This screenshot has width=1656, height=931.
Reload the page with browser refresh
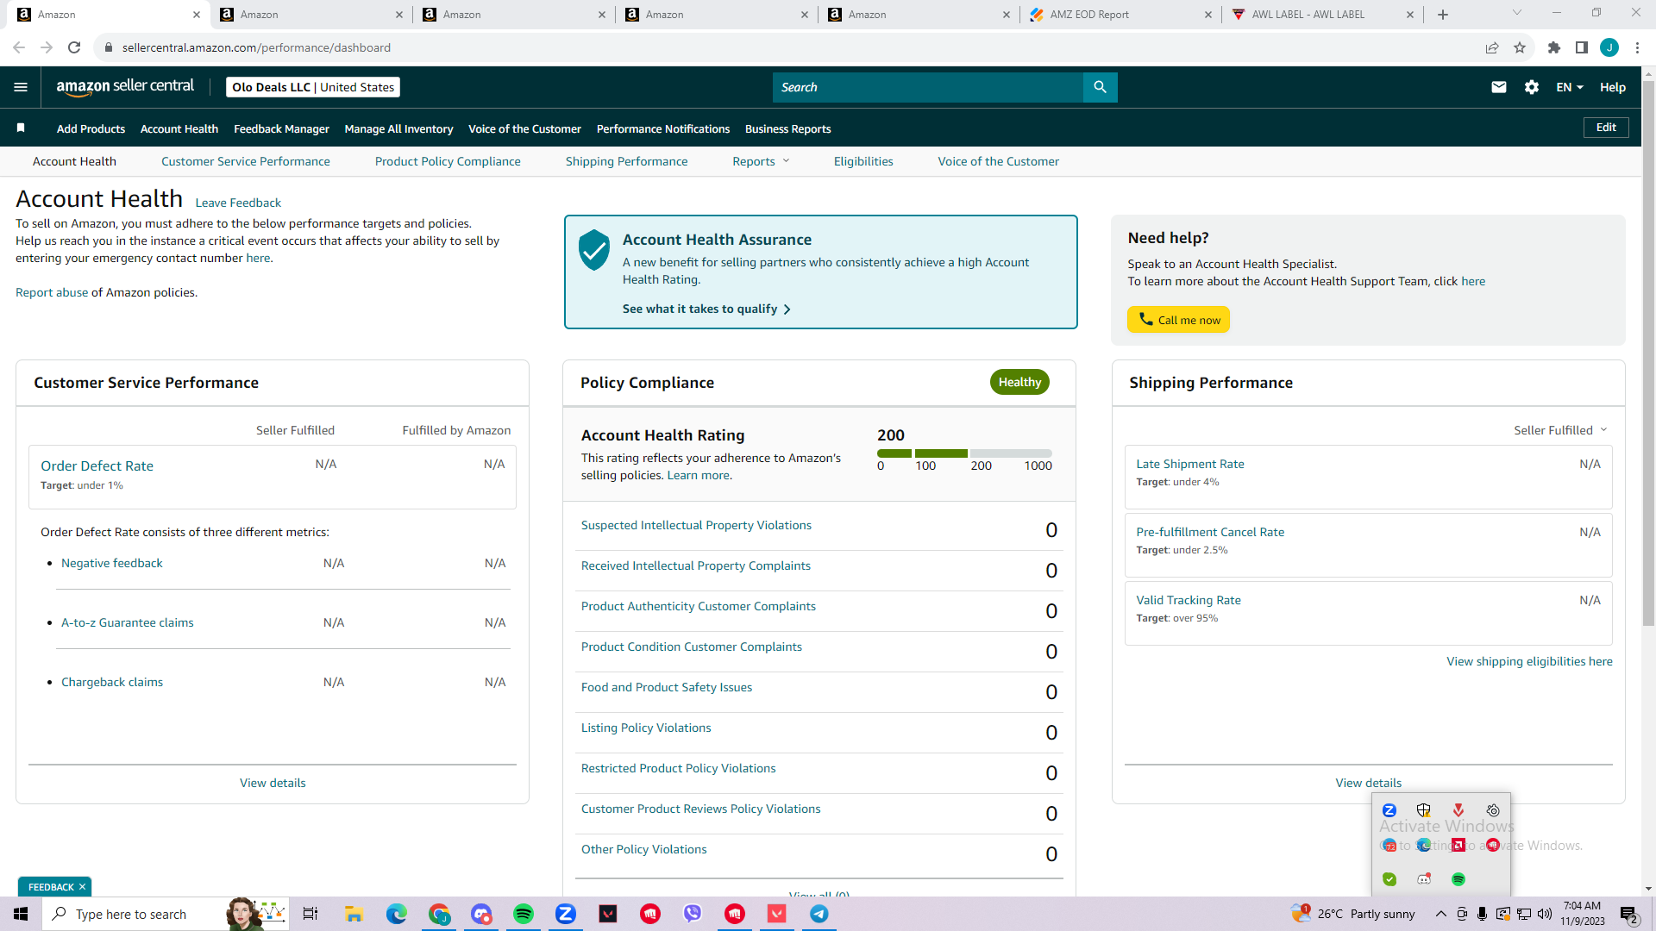(x=74, y=47)
